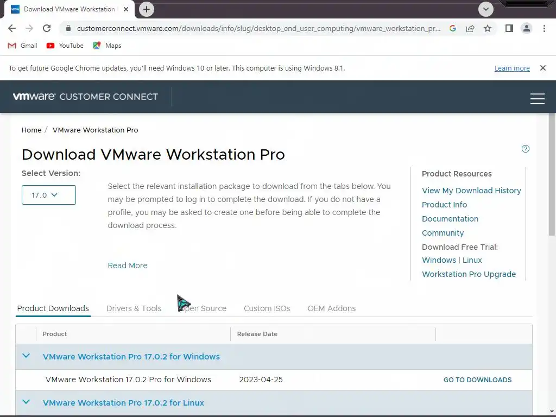Click the VMware Customer Connect logo
Screen dimensions: 556x417
[x=85, y=97]
